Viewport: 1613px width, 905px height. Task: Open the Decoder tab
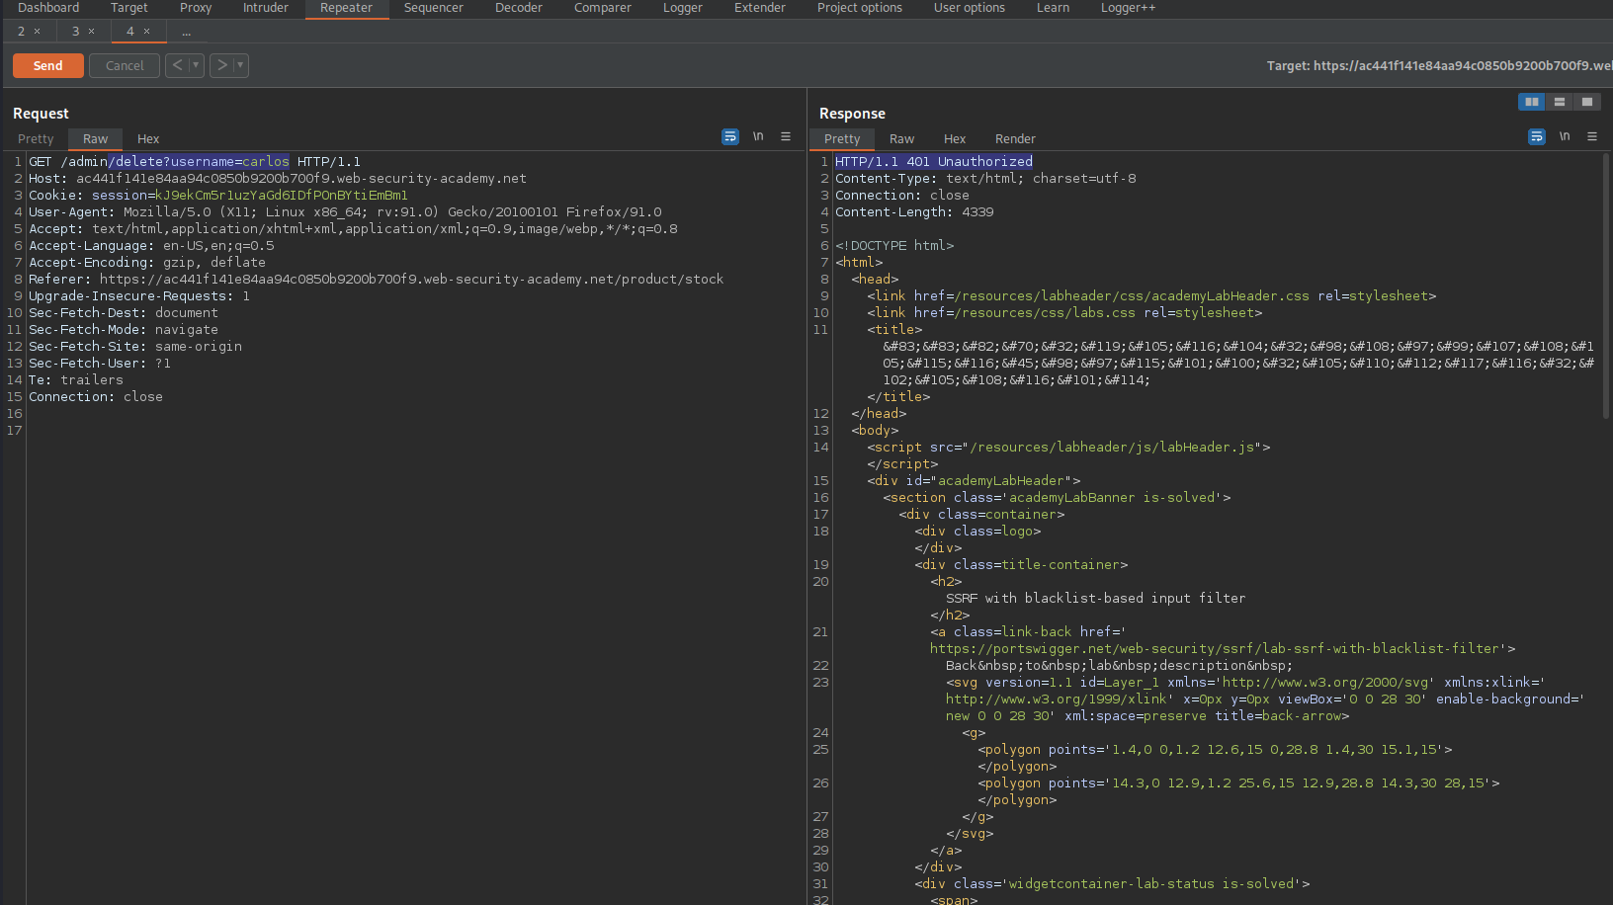pos(519,8)
